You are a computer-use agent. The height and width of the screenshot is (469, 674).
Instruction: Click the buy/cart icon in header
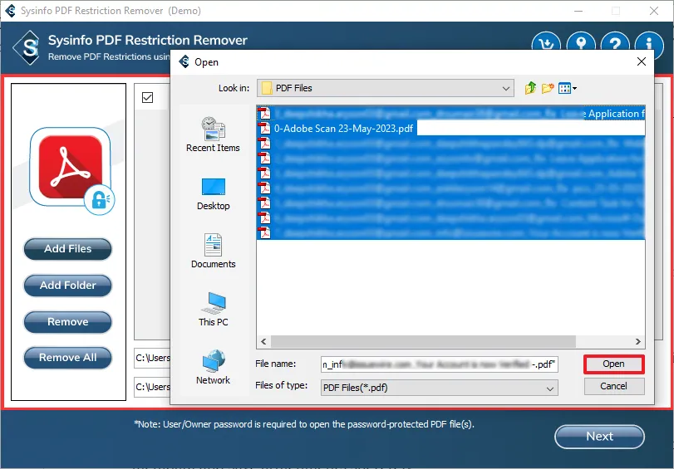[545, 45]
